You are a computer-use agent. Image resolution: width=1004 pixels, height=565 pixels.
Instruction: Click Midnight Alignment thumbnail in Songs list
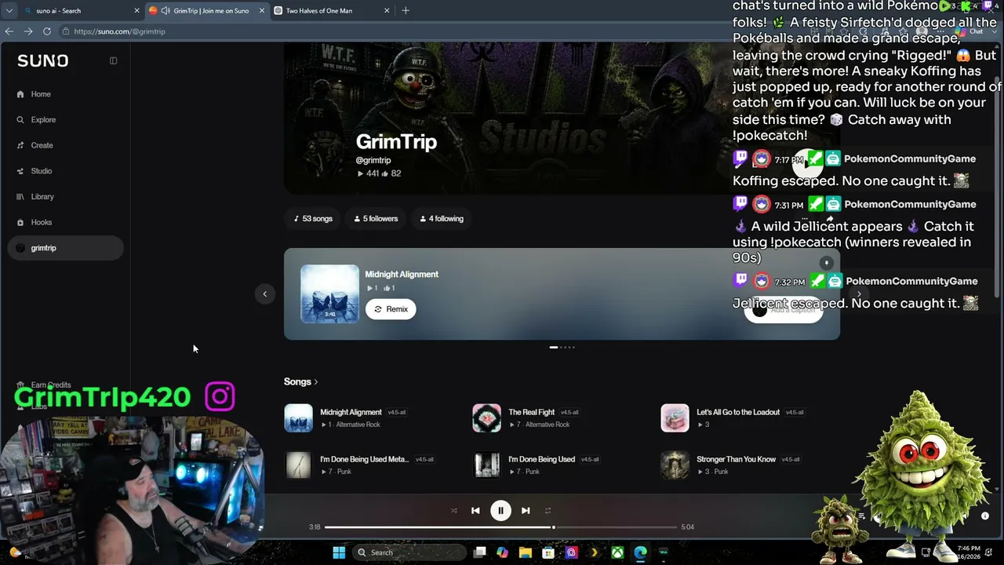point(298,418)
